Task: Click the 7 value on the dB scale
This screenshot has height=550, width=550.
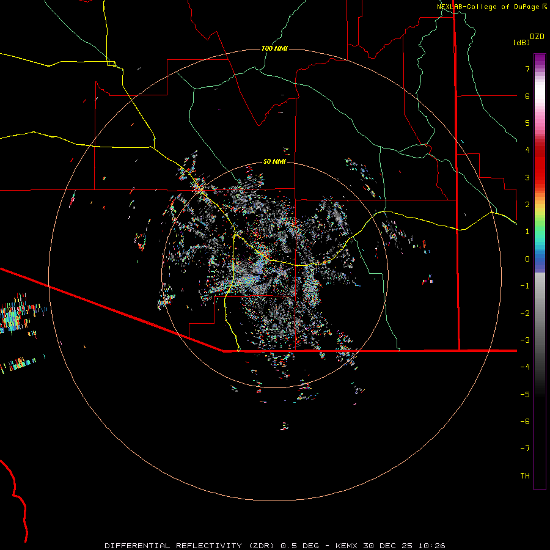Action: point(527,69)
